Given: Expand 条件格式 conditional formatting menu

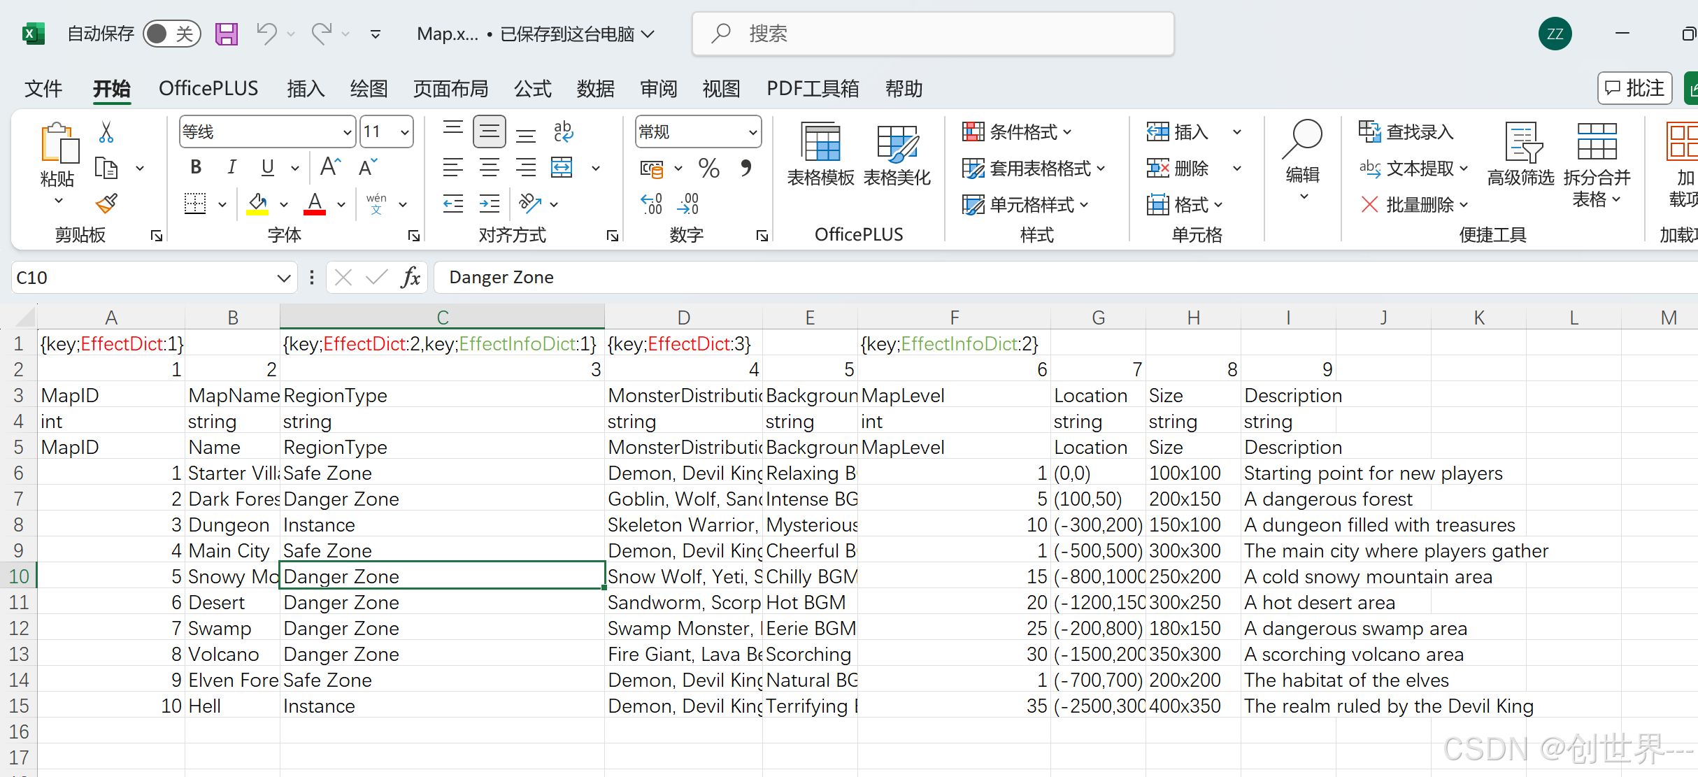Looking at the screenshot, I should [x=1017, y=131].
